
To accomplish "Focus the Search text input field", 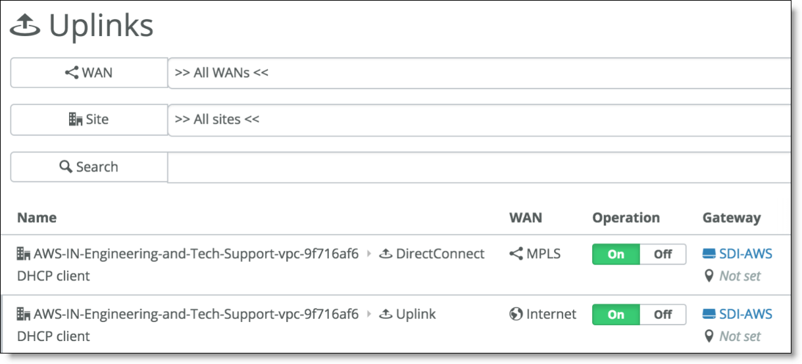I will [479, 167].
